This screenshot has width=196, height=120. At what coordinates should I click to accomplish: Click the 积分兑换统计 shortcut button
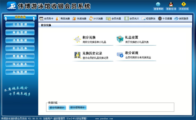pos(57,108)
